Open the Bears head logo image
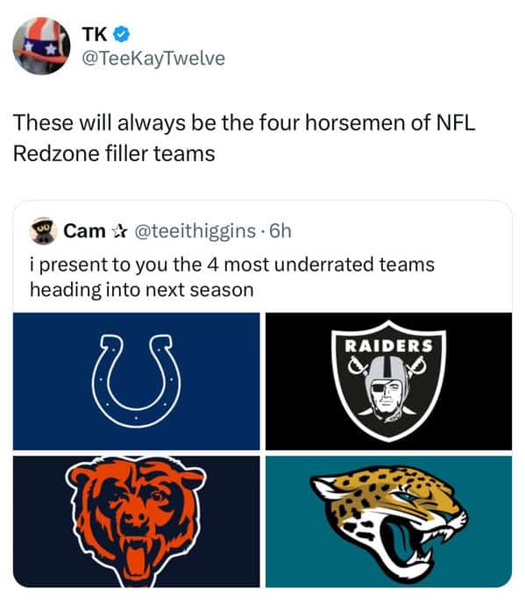The image size is (525, 609). point(137,521)
